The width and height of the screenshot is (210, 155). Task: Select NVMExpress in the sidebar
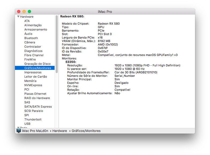click(33, 85)
